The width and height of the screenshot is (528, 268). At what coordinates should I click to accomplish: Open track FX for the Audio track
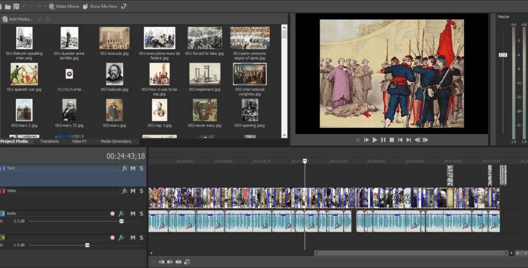tap(121, 213)
